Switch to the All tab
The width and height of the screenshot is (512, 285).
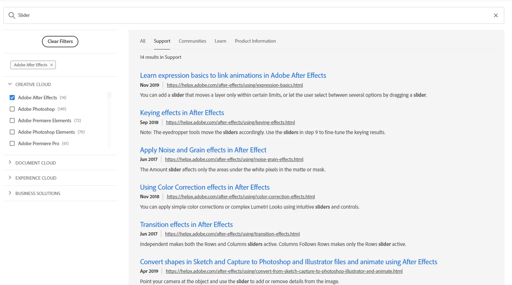pyautogui.click(x=143, y=41)
